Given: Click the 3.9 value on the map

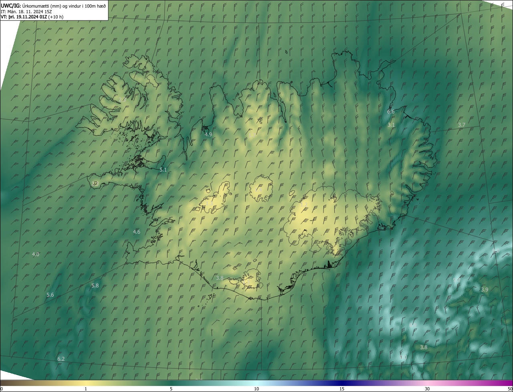Looking at the screenshot, I should (485, 290).
